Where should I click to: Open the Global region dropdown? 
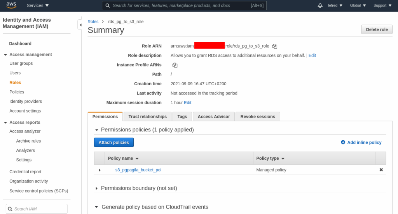[x=358, y=5]
